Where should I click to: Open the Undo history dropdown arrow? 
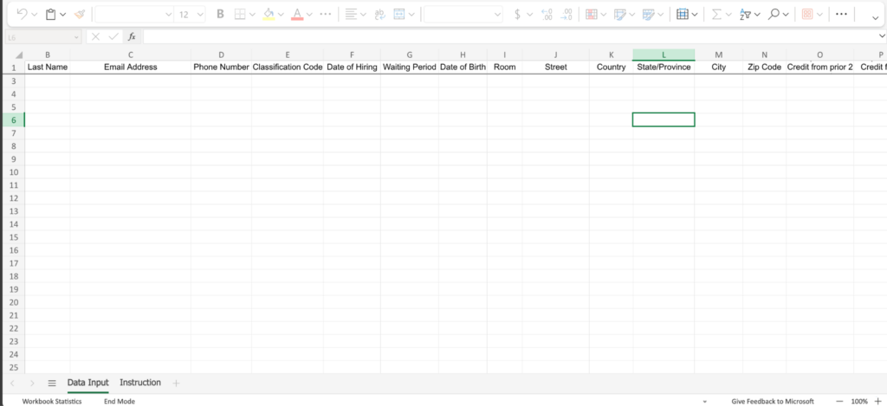click(35, 15)
